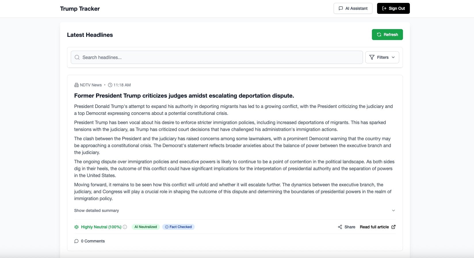This screenshot has height=258, width=474.
Task: Click the scales icon beside Highly Neutral
Action: 77,227
